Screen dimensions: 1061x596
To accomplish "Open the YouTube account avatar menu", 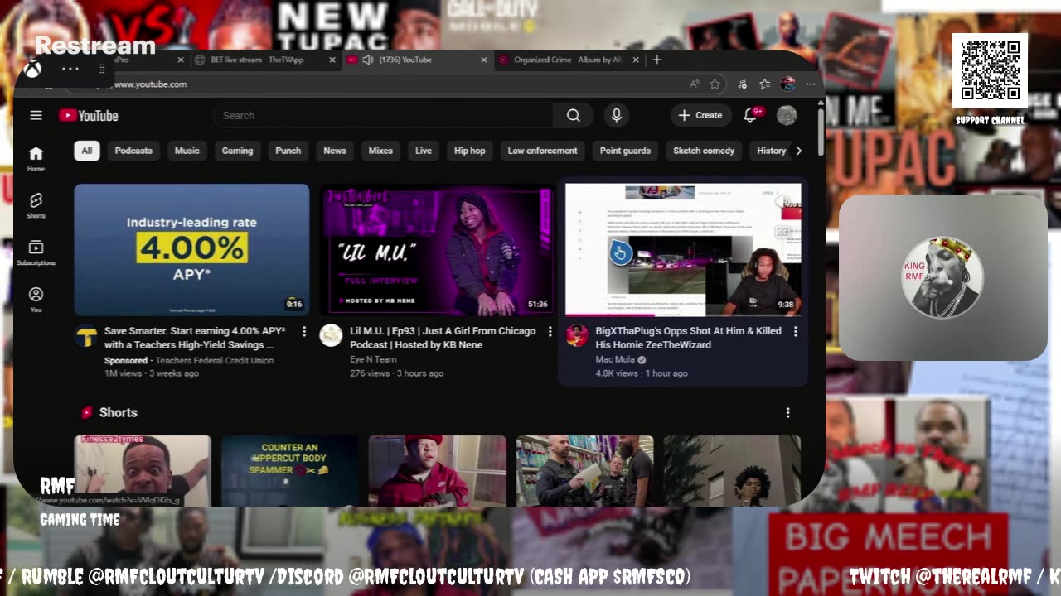I will click(787, 116).
